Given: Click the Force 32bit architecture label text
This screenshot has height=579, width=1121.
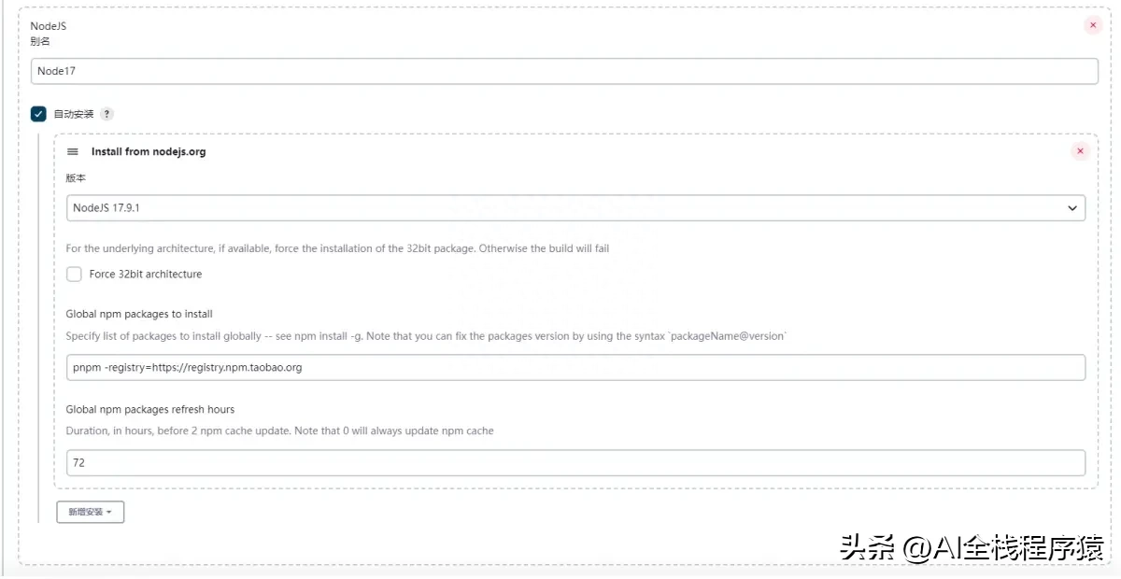Looking at the screenshot, I should point(146,275).
